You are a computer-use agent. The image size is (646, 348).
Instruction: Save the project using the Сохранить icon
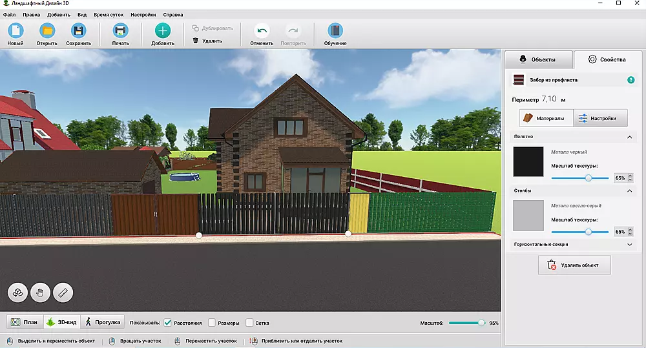(78, 31)
